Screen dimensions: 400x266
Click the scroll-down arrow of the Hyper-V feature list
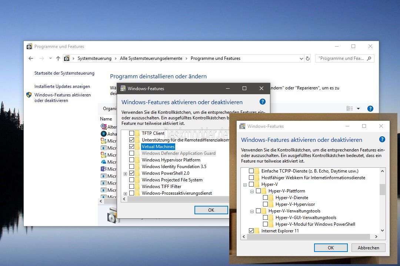(x=382, y=231)
